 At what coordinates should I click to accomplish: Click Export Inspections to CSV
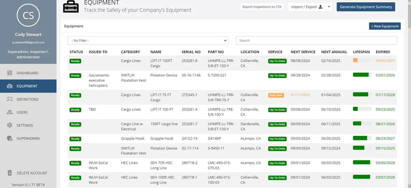[262, 6]
